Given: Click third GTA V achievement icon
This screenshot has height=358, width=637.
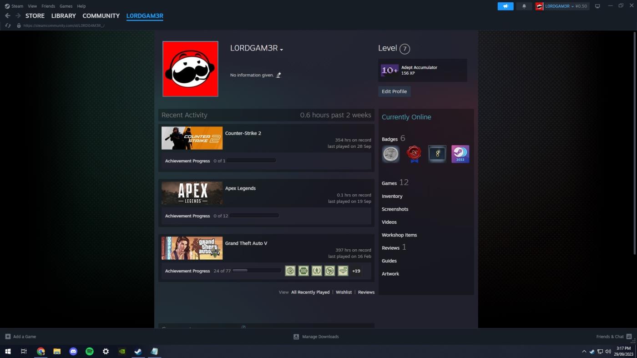Looking at the screenshot, I should pos(317,271).
